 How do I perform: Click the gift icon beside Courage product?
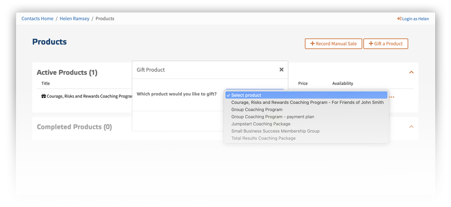click(44, 96)
